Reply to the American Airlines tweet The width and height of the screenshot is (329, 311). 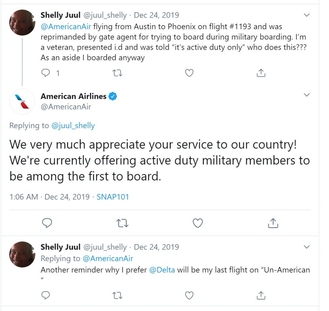[47, 223]
